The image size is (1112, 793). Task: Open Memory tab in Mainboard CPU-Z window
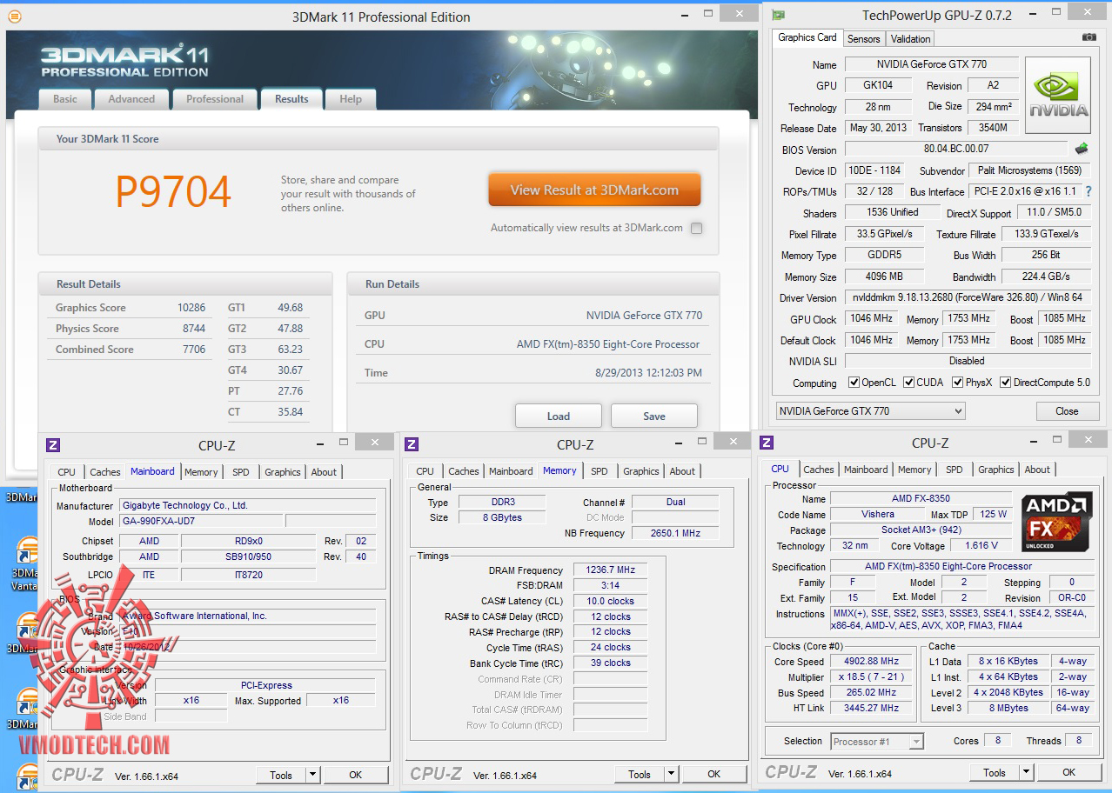click(201, 472)
